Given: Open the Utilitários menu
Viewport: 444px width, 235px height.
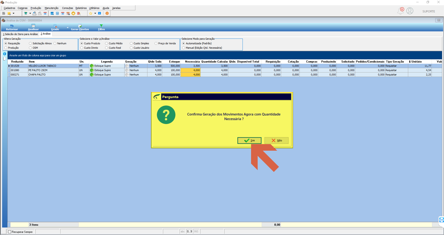Looking at the screenshot, I should pyautogui.click(x=94, y=8).
